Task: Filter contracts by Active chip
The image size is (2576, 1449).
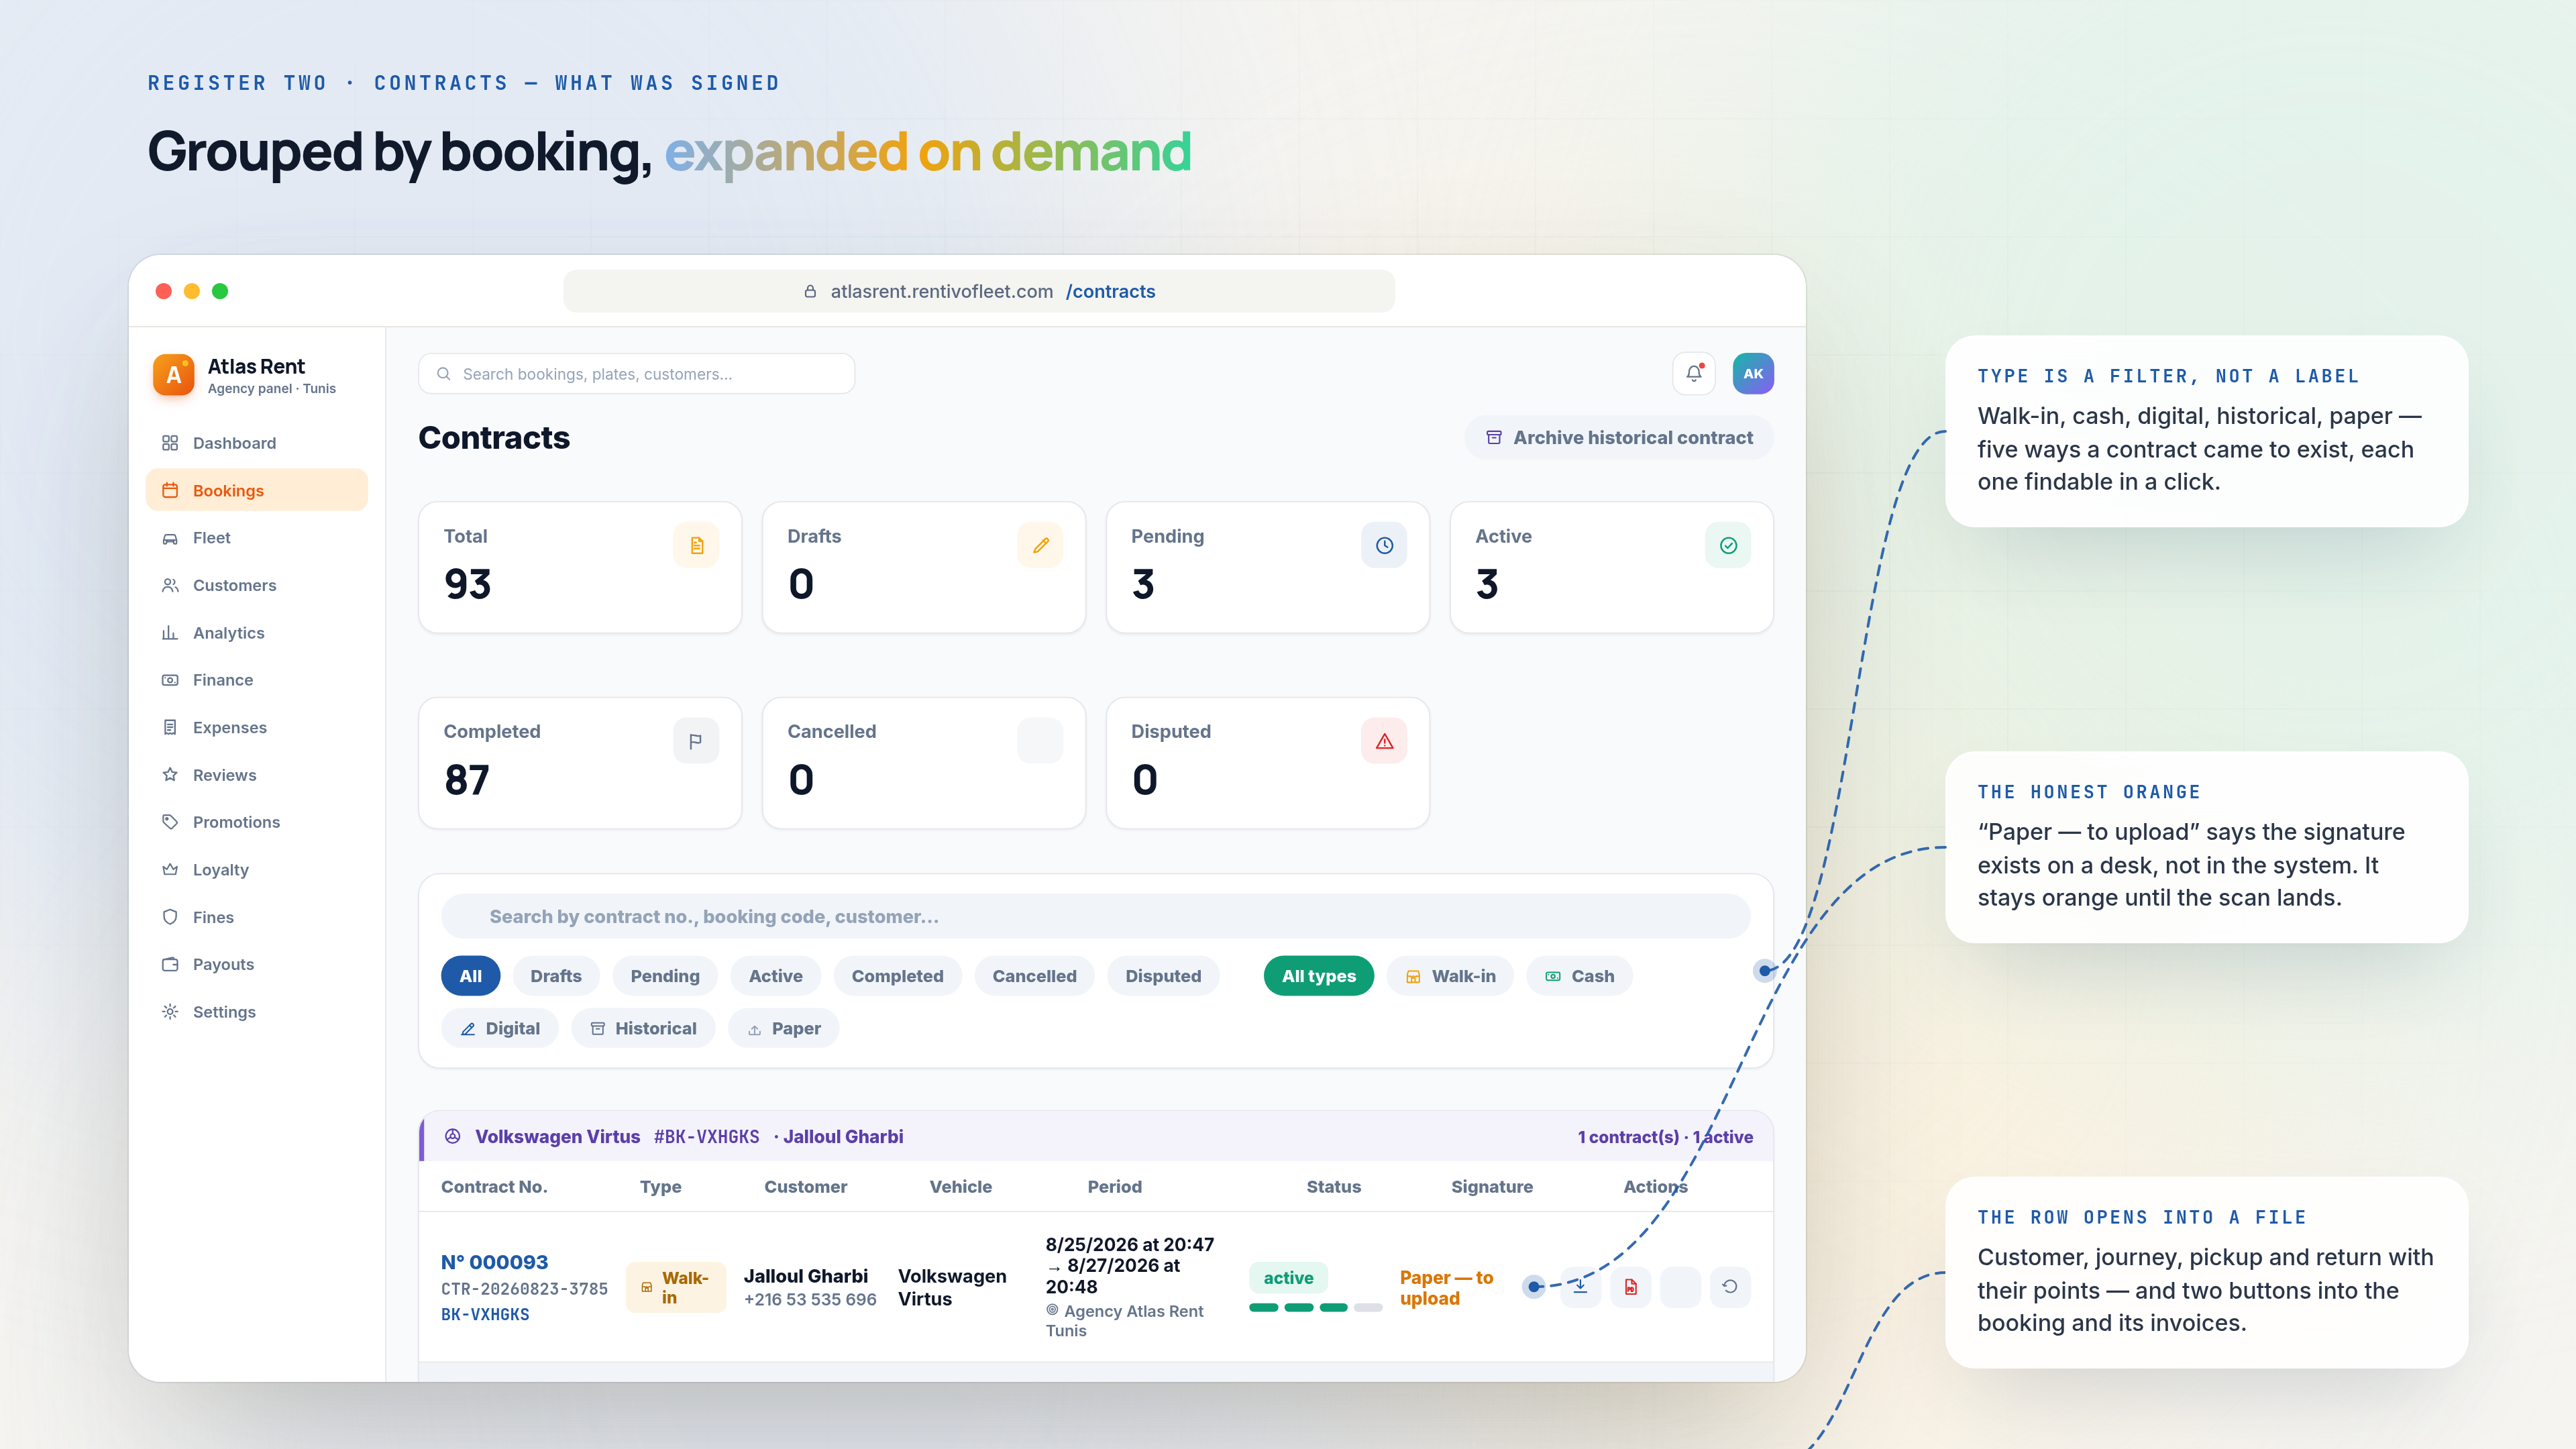Action: pyautogui.click(x=776, y=976)
